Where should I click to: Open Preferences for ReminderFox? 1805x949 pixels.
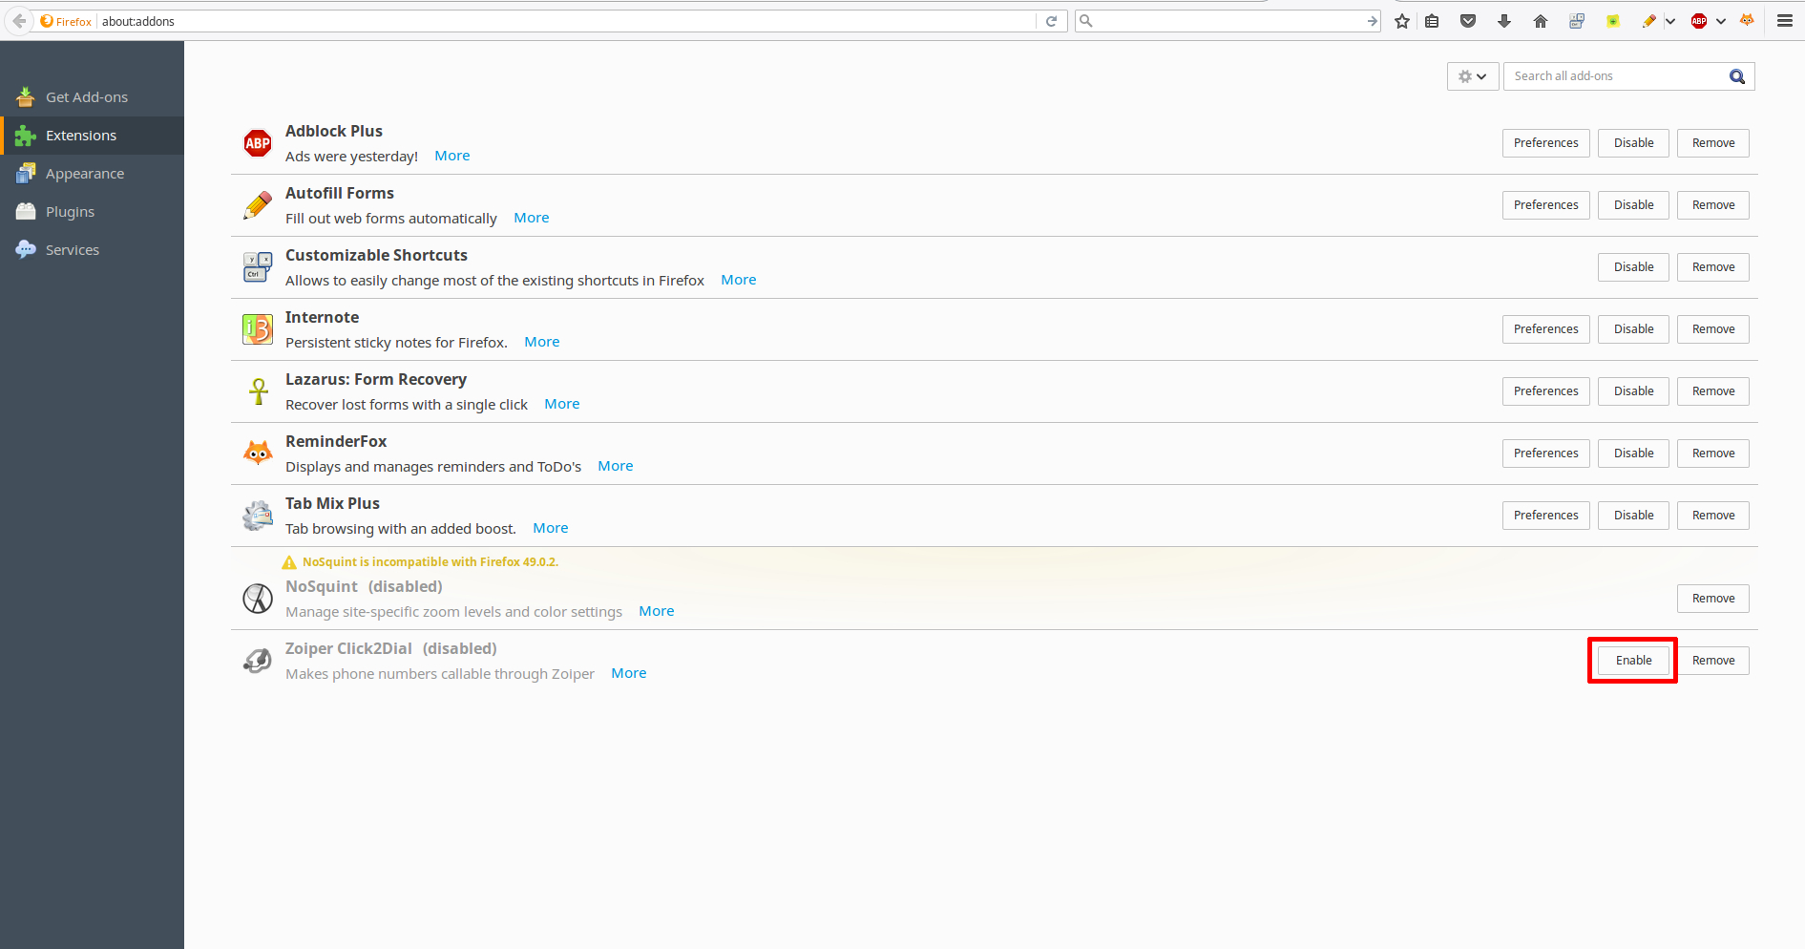pos(1545,453)
